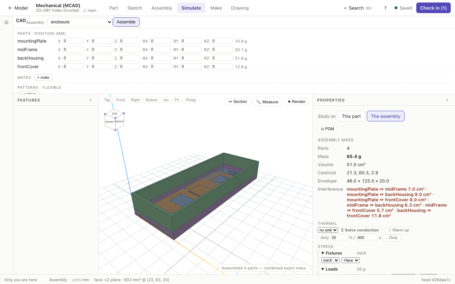Study on This part

[x=351, y=116]
